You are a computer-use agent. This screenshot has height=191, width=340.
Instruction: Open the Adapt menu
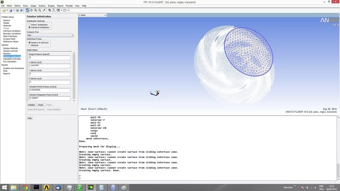(33, 6)
